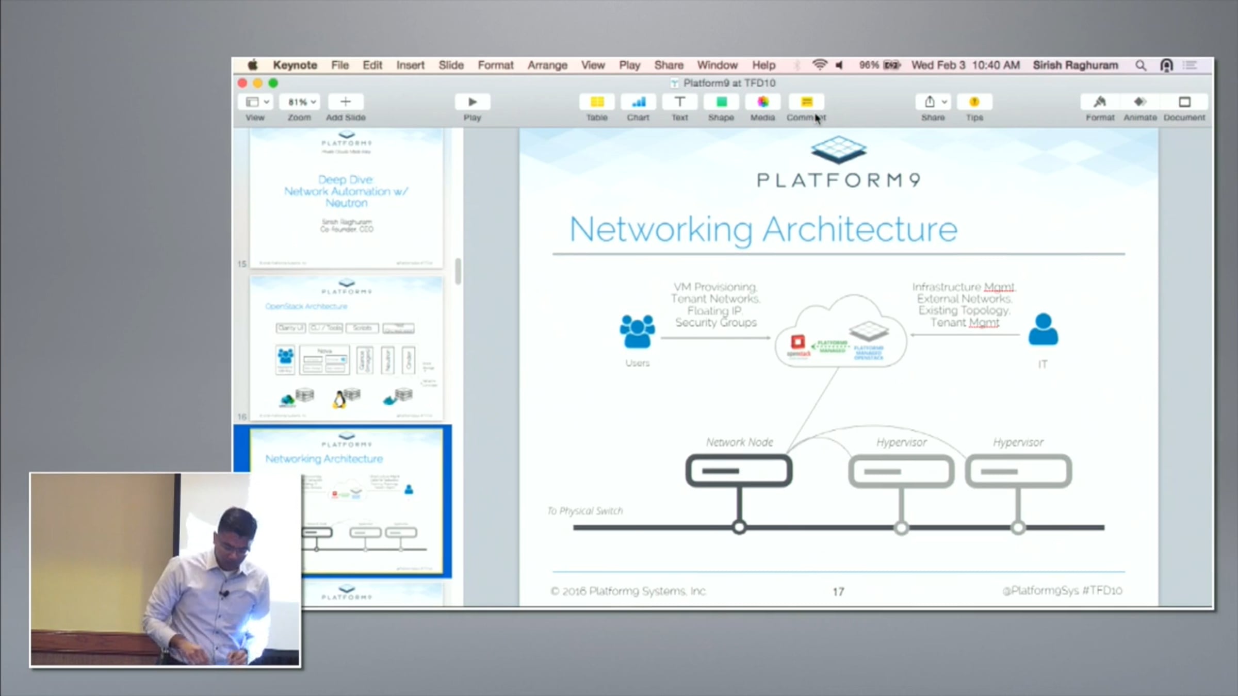Toggle the Animate inspector panel

pyautogui.click(x=1140, y=102)
